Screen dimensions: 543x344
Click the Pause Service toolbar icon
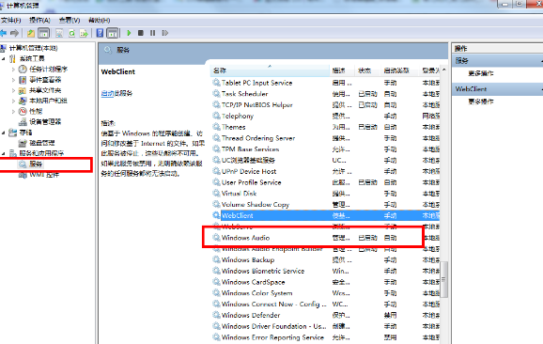point(153,33)
